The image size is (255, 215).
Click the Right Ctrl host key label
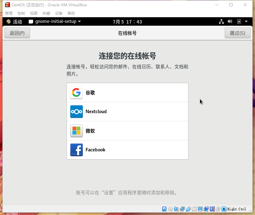pos(237,209)
